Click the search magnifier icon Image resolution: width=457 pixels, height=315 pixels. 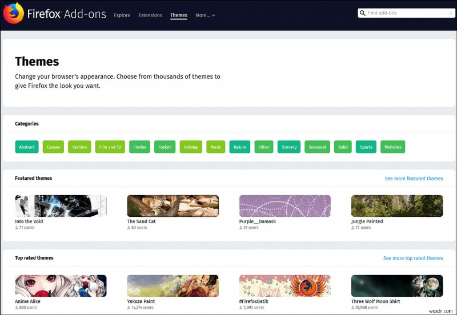[363, 13]
